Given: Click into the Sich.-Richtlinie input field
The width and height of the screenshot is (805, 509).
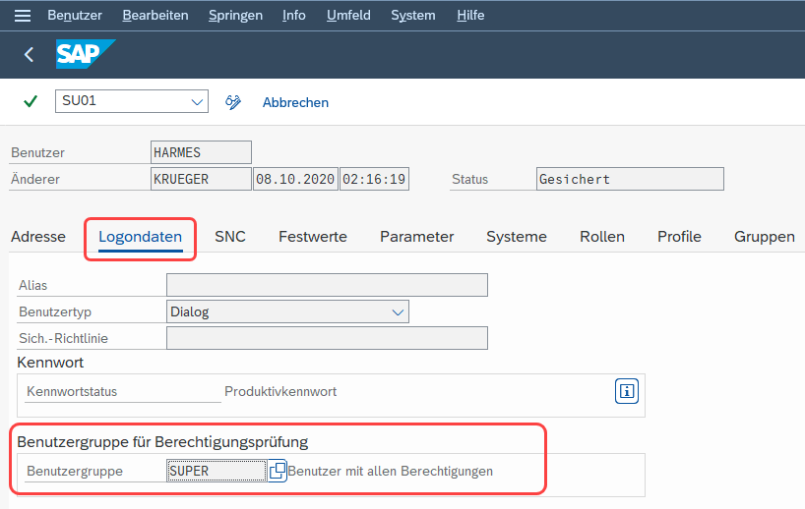Looking at the screenshot, I should pyautogui.click(x=327, y=338).
